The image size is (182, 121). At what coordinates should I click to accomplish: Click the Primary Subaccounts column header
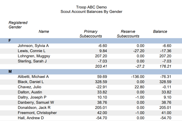click(x=91, y=34)
